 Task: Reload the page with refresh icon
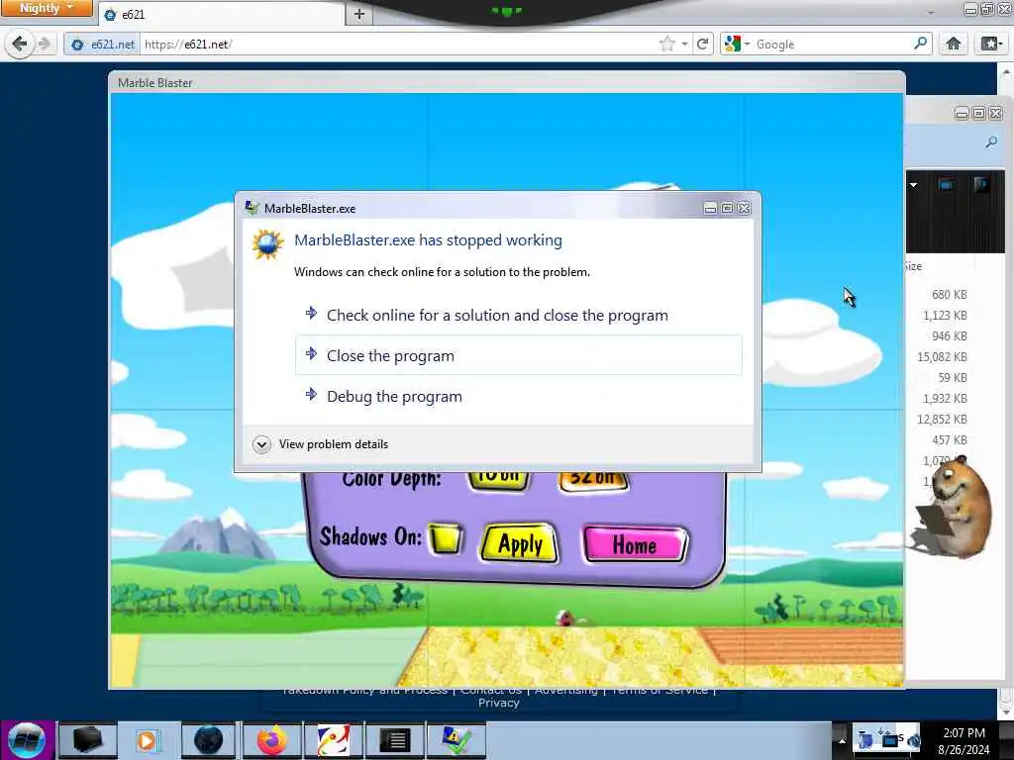[702, 44]
